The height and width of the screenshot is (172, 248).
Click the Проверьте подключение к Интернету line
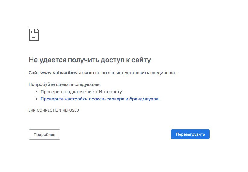(82, 92)
